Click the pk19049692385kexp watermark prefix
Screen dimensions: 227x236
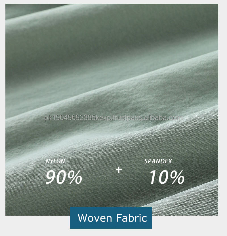pyautogui.click(x=77, y=118)
